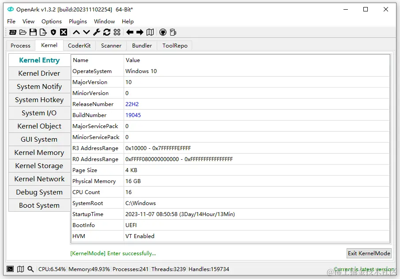Image resolution: width=400 pixels, height=279 pixels.
Task: Switch to the Scanner tab
Action: [x=111, y=45]
